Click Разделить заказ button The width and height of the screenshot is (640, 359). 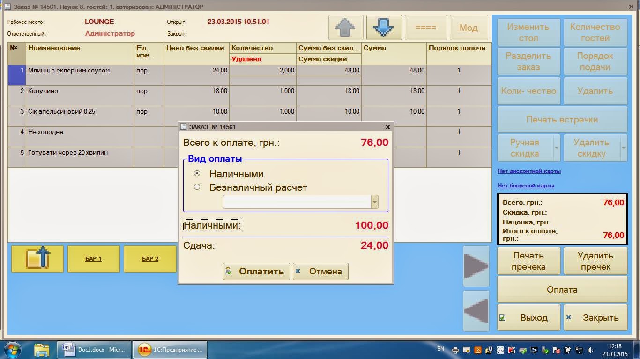coord(528,61)
